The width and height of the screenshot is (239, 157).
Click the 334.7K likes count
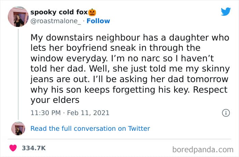tap(34, 148)
